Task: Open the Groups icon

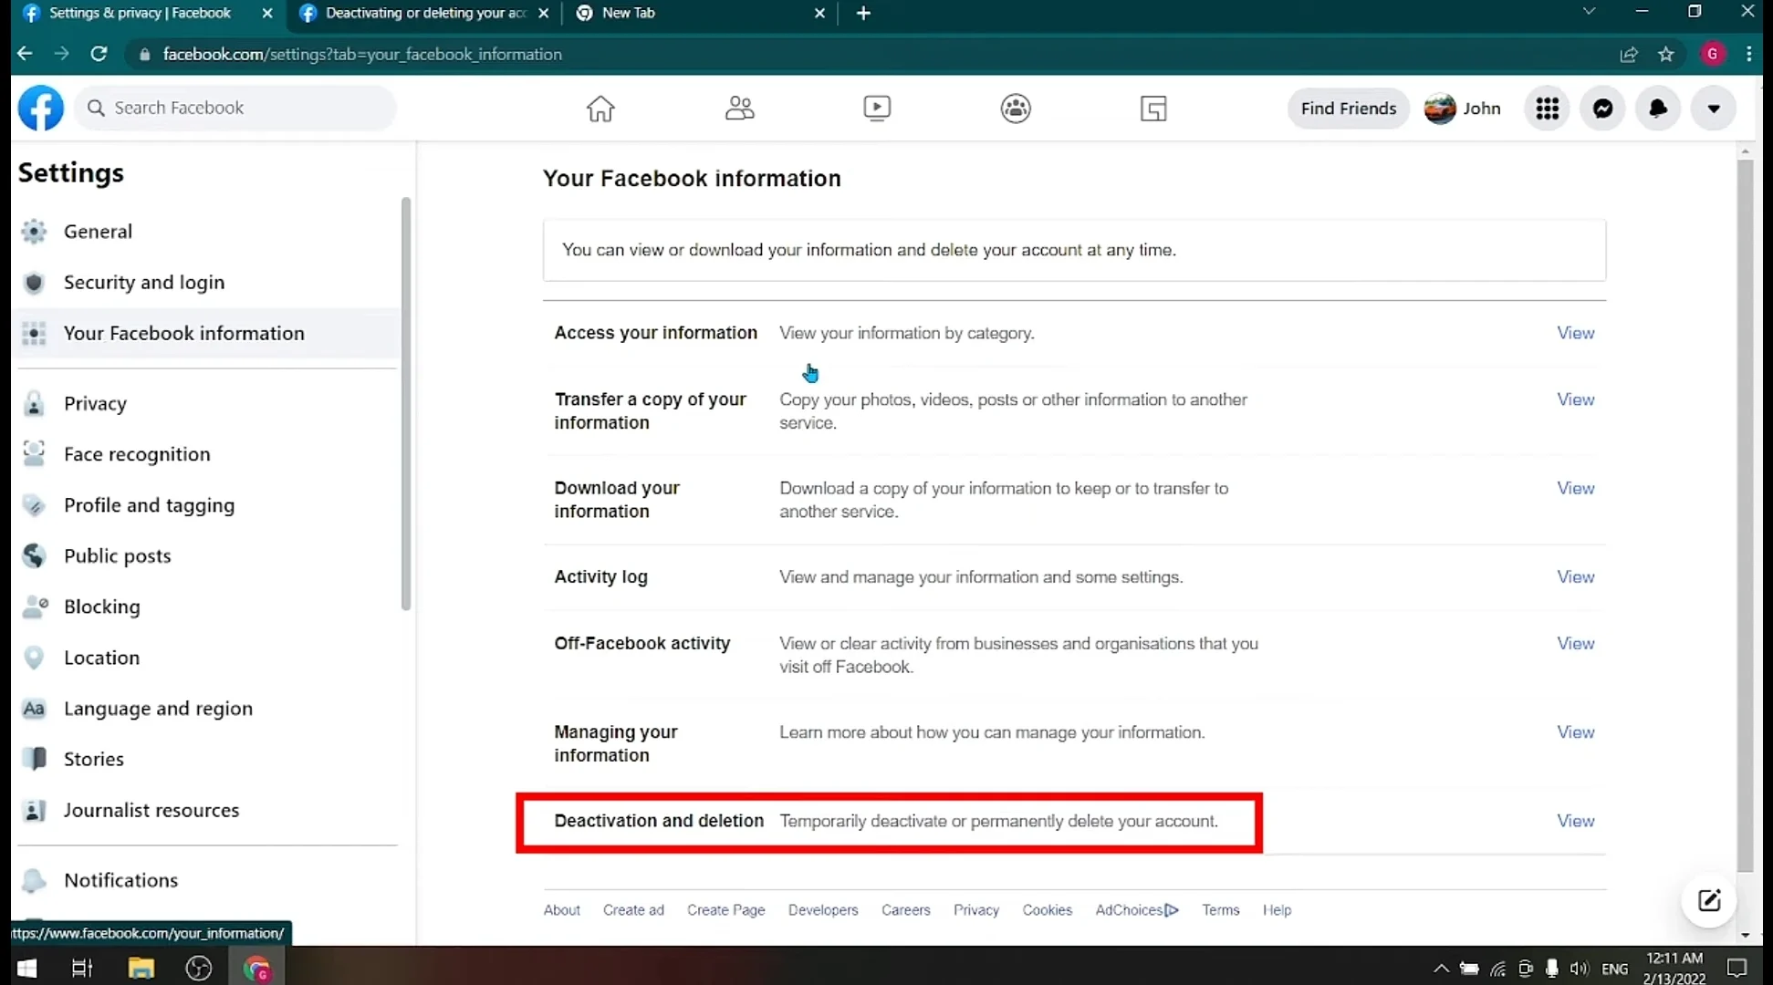Action: click(x=1016, y=108)
